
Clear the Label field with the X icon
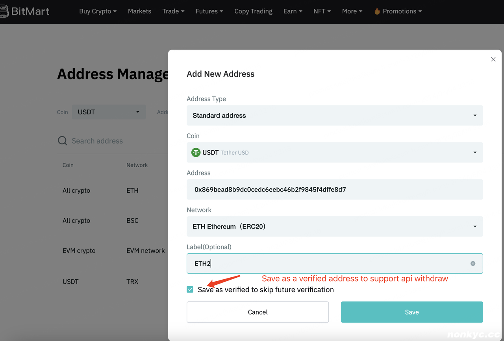click(473, 264)
